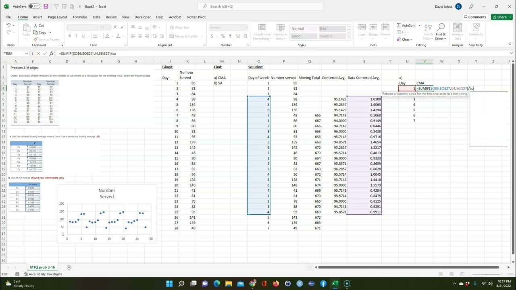The image size is (516, 290).
Task: Save the workbook with the floppy disk icon
Action: [46, 6]
